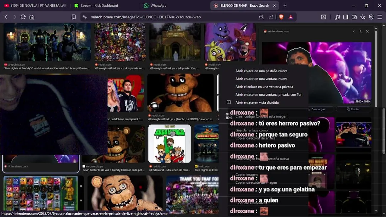This screenshot has width=386, height=217.
Task: Close the ELENCO DE FNAF tab
Action: coord(274,5)
